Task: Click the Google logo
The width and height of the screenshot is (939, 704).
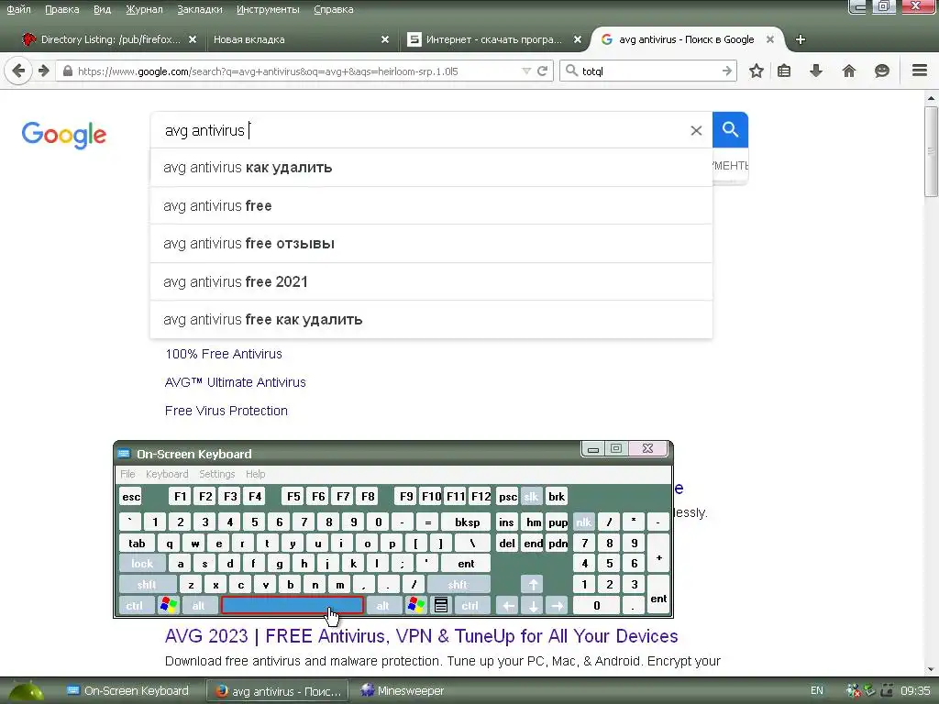Action: (64, 135)
